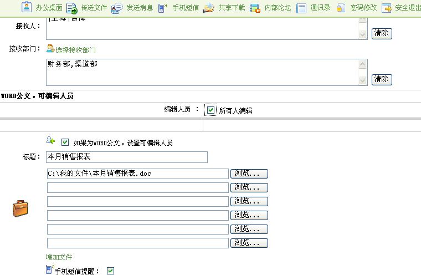This screenshot has height=275, width=421.
Task: Click down arrow of 接收部门 text area scrollbar
Action: point(362,80)
